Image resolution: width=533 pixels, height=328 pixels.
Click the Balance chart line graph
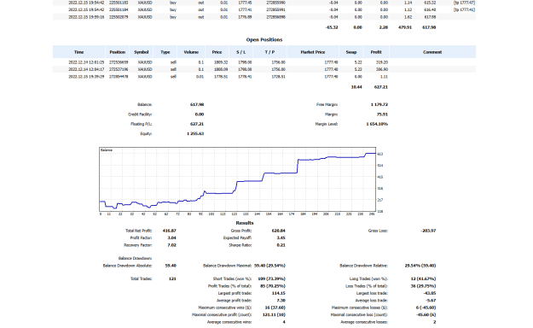pyautogui.click(x=238, y=179)
